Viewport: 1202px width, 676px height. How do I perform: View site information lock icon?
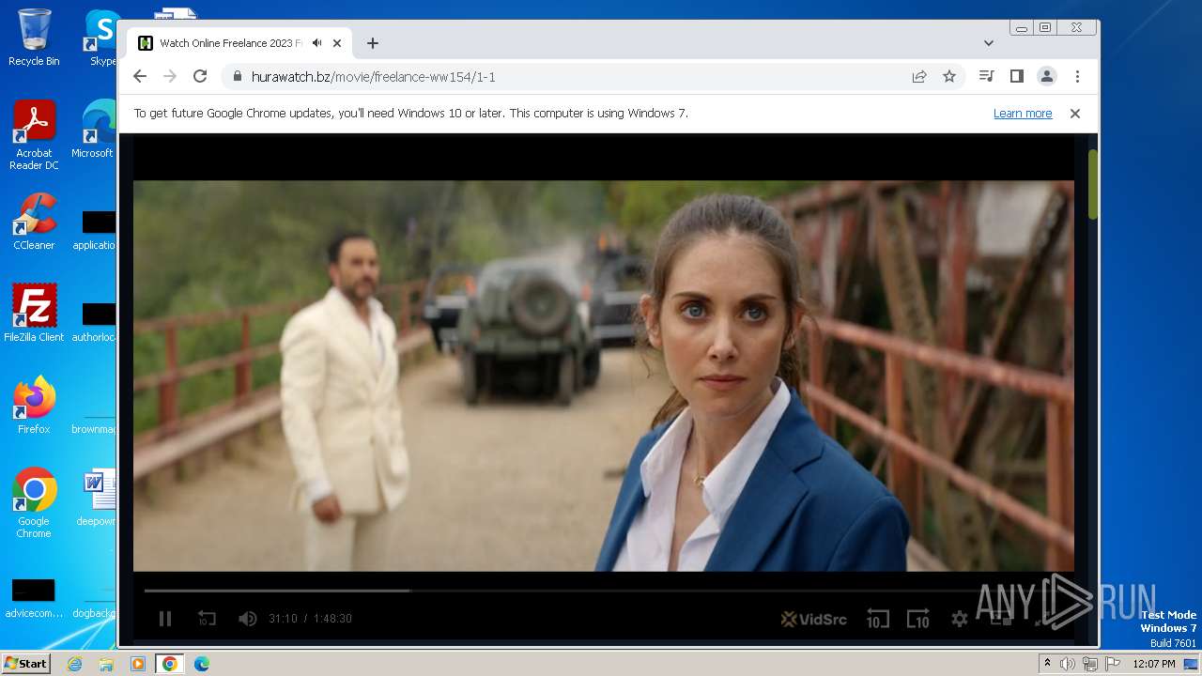pyautogui.click(x=238, y=77)
